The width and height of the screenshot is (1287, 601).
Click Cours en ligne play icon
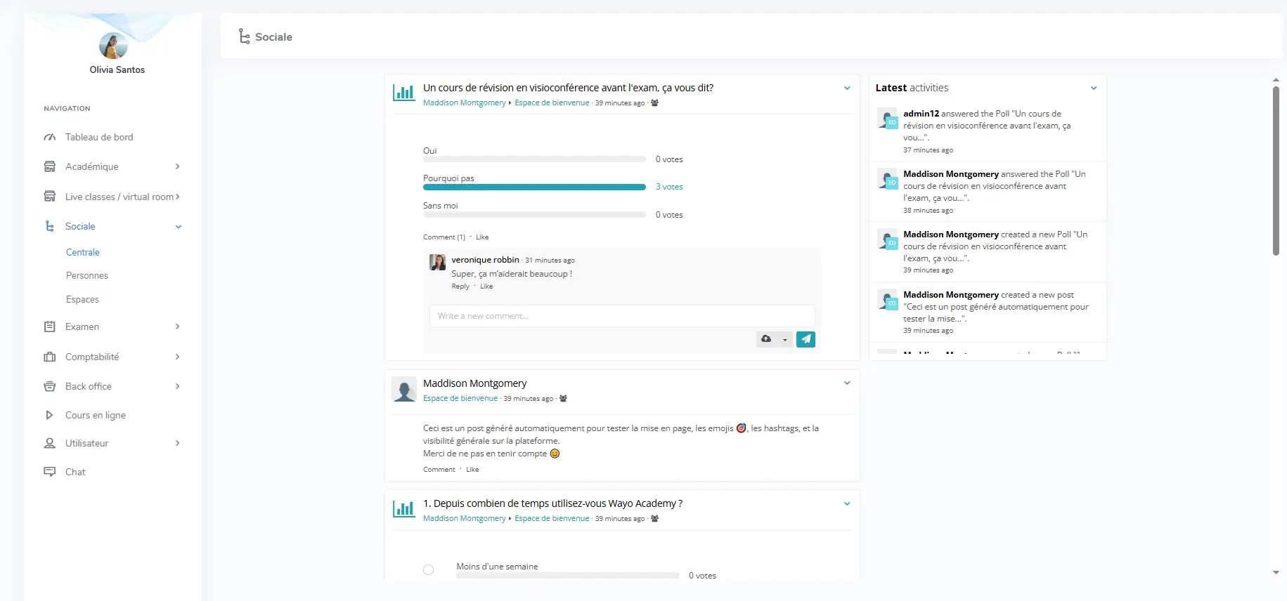coord(49,415)
